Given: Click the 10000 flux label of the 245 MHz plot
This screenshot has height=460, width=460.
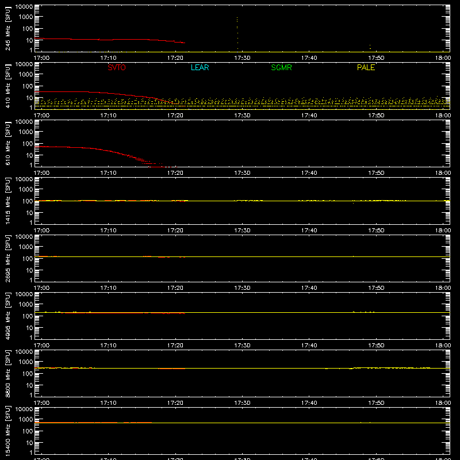Looking at the screenshot, I should coord(24,7).
